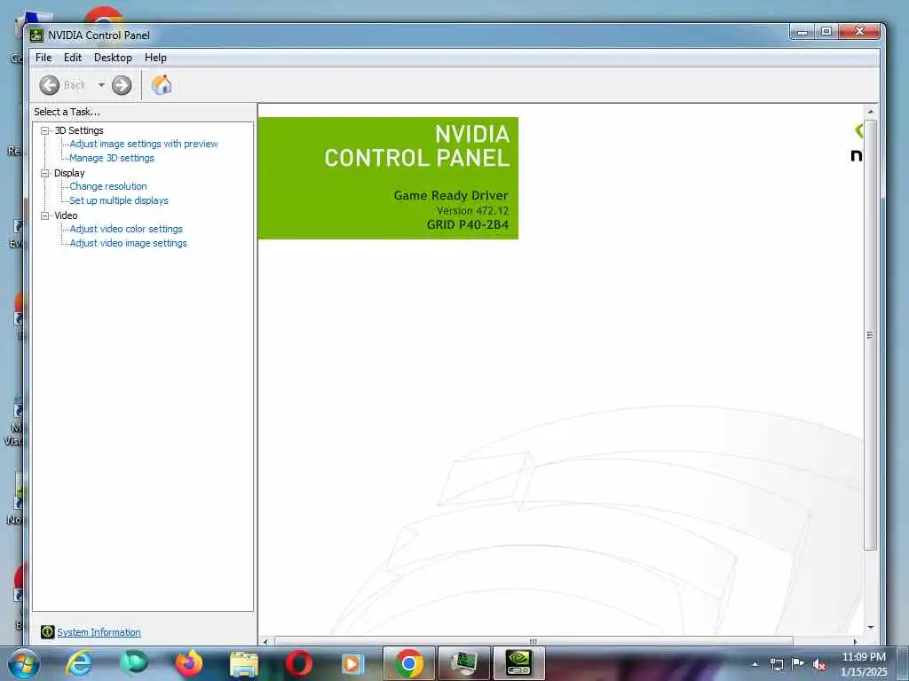The width and height of the screenshot is (909, 681).
Task: Click the muted volume tray icon
Action: pyautogui.click(x=819, y=664)
